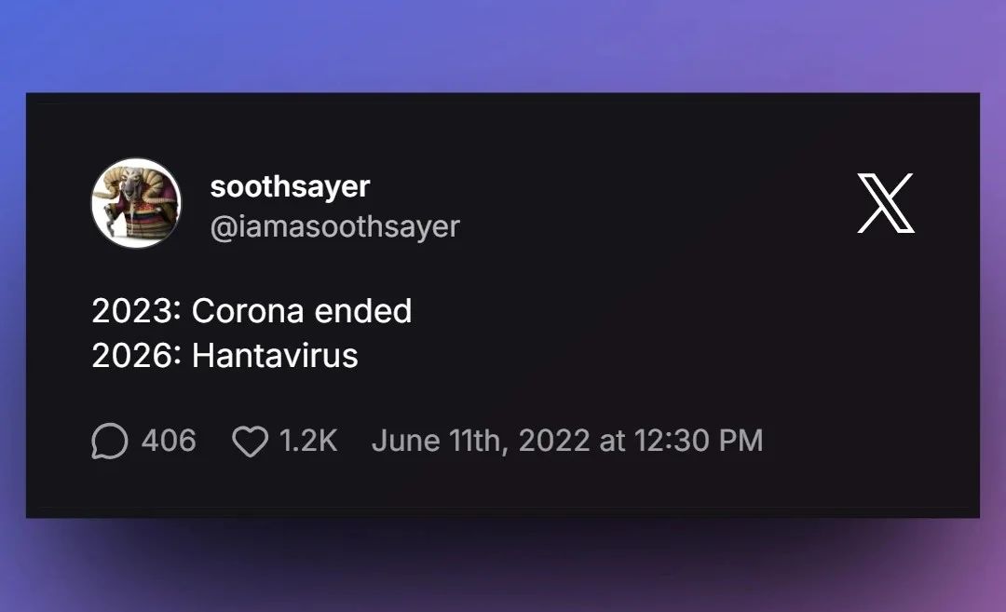Click the 12:30 PM time text

[x=699, y=441]
